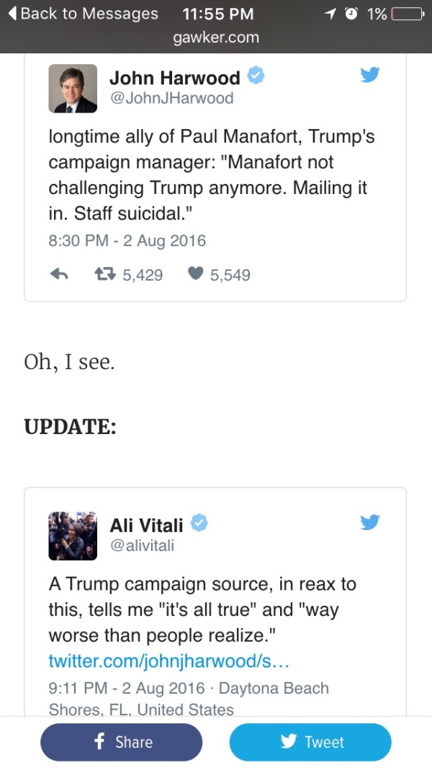Open the twitter.com/johnjharwood link
The image size is (432, 768).
169,661
